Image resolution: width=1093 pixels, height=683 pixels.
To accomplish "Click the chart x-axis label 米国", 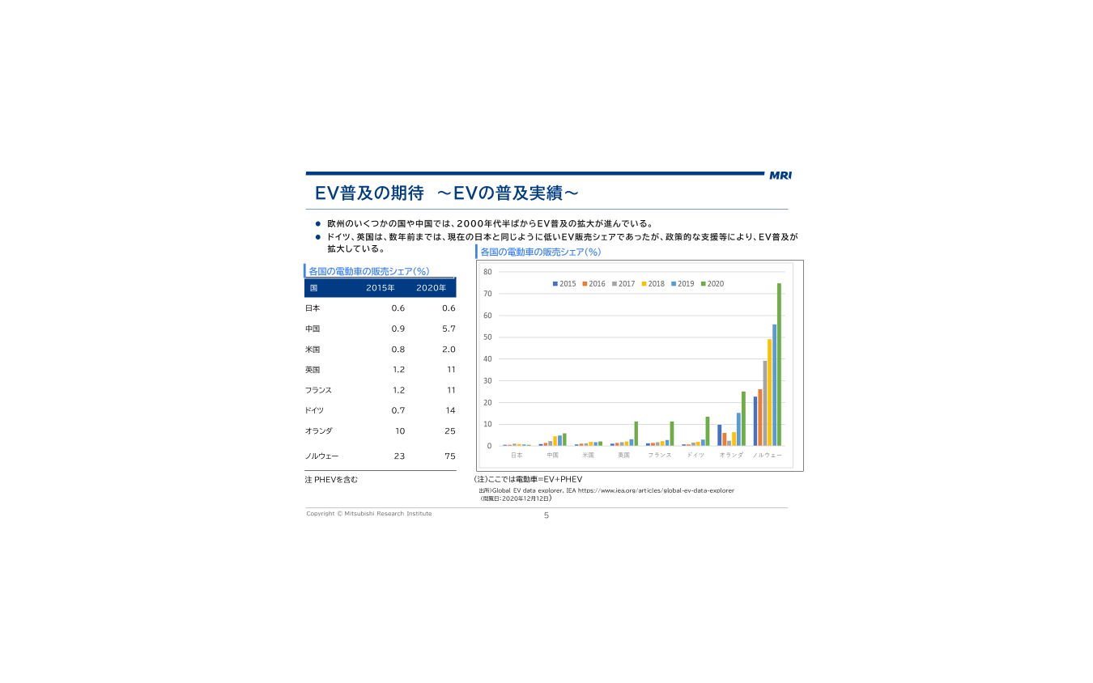I will (589, 456).
